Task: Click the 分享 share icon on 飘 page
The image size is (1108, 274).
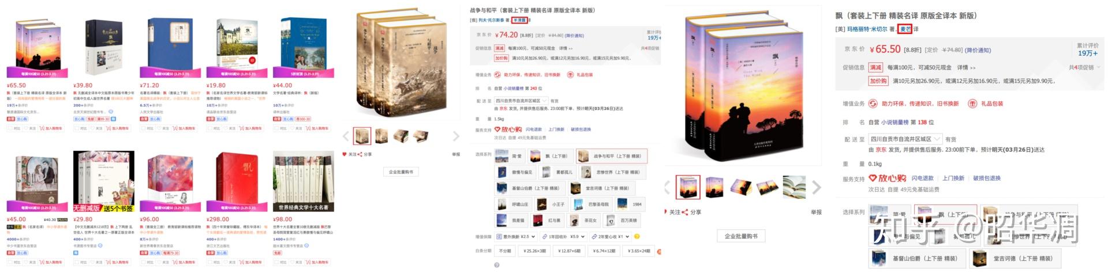Action: pos(685,212)
